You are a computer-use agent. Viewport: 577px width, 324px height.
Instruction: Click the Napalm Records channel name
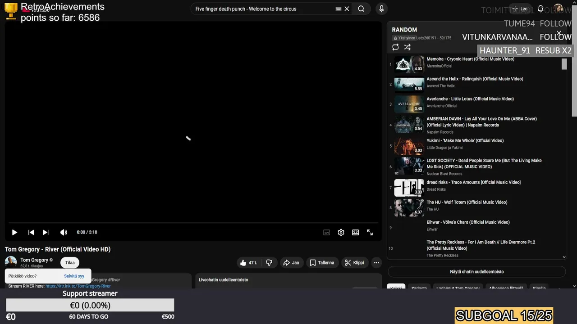[x=440, y=132]
